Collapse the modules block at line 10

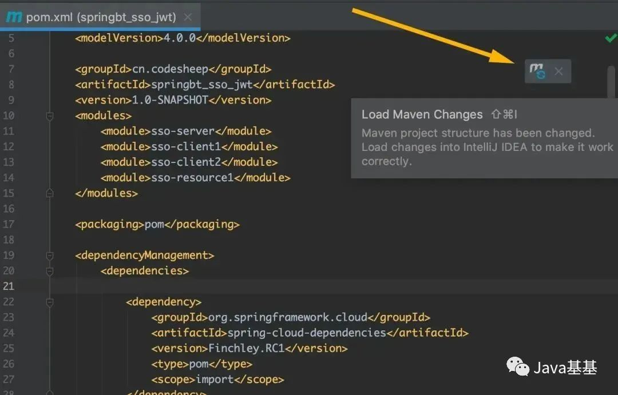click(x=50, y=116)
